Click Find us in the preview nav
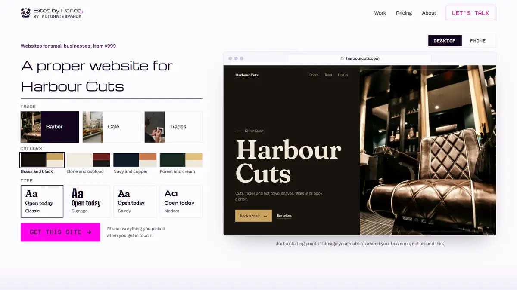Screen dimensions: 517x290 [x=343, y=75]
